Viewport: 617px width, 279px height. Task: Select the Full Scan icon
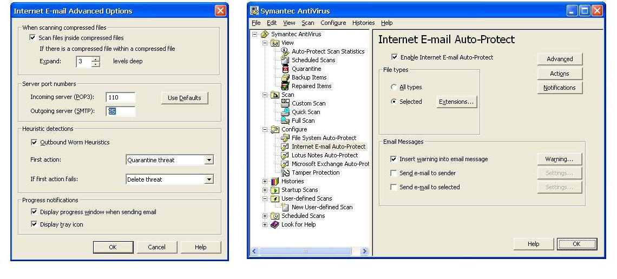285,121
